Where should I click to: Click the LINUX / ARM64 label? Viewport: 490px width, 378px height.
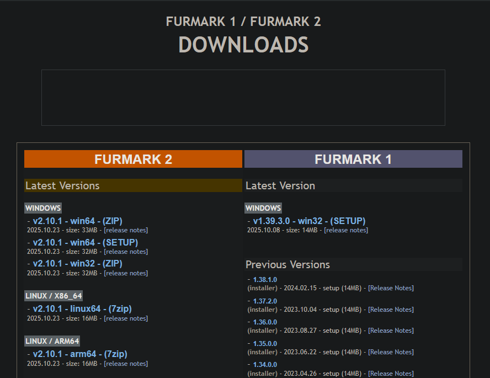52,341
